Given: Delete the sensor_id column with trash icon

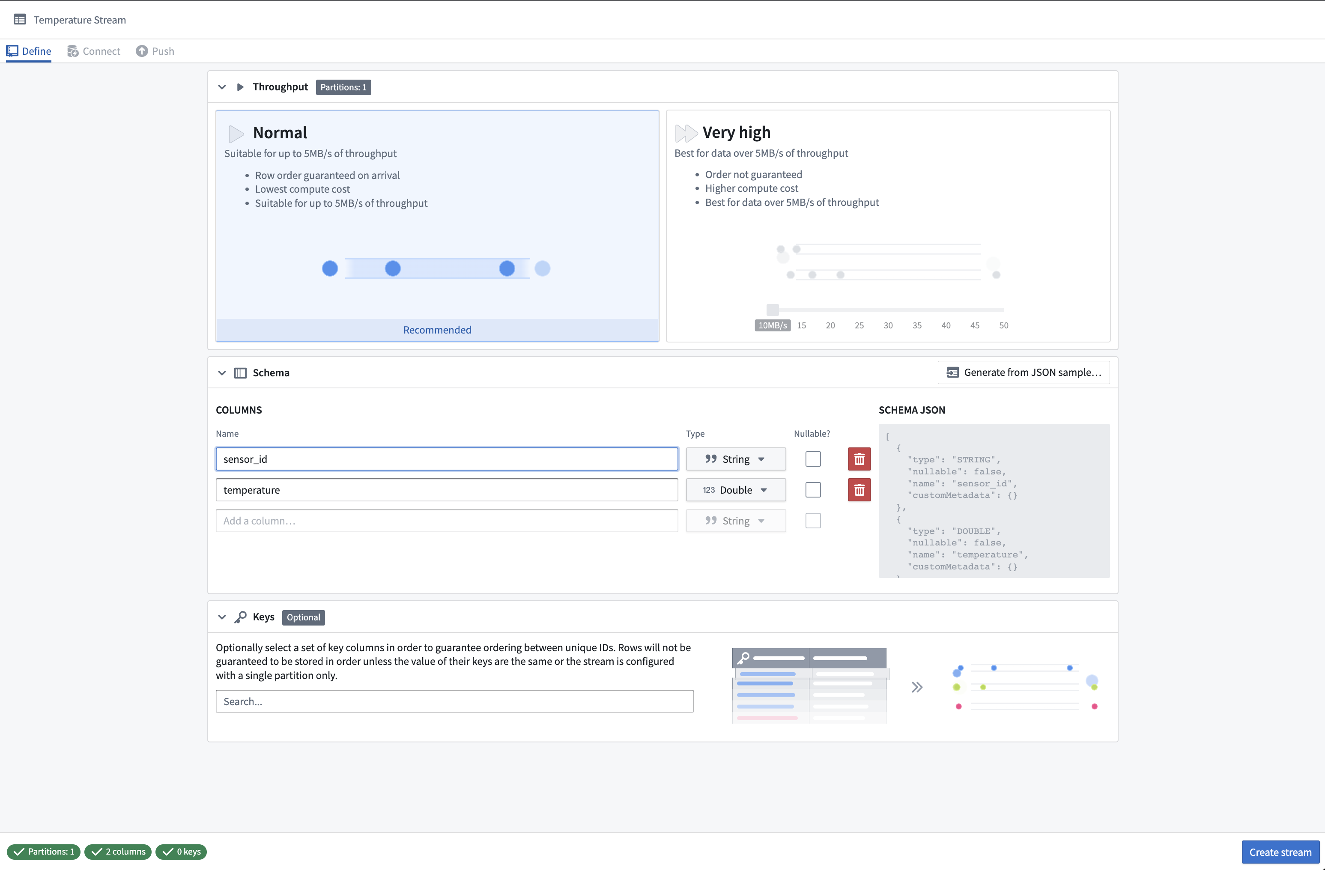Looking at the screenshot, I should [859, 459].
